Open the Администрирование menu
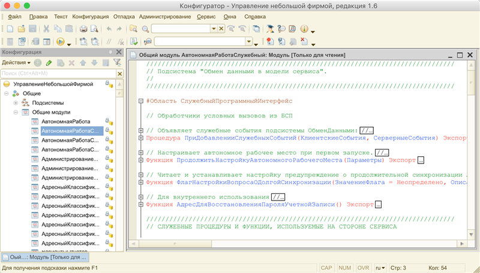Screen dimensions: 480x273 click(x=165, y=17)
